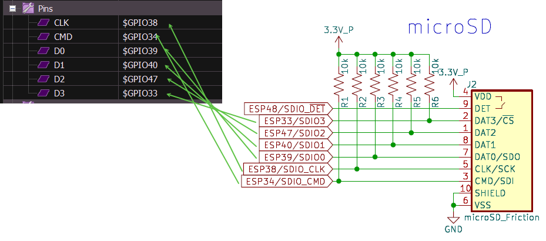Click the purple icon next to CMD
Viewport: 546px width, 241px height.
tap(43, 37)
